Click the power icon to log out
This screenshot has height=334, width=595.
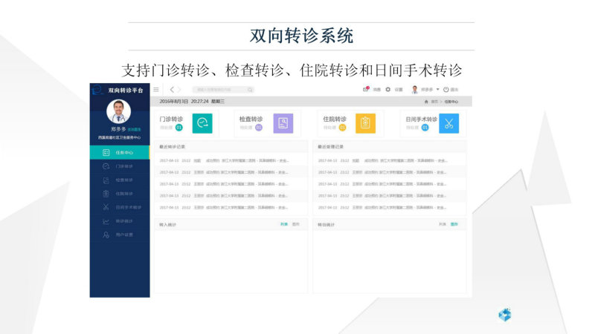click(x=446, y=90)
